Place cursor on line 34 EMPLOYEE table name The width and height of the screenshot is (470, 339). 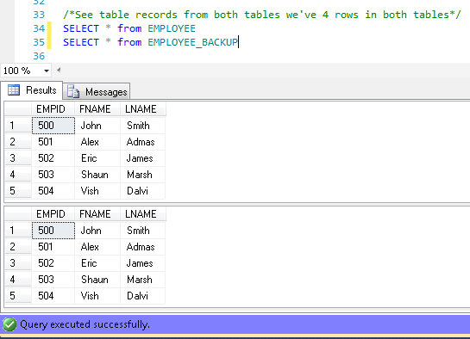172,28
